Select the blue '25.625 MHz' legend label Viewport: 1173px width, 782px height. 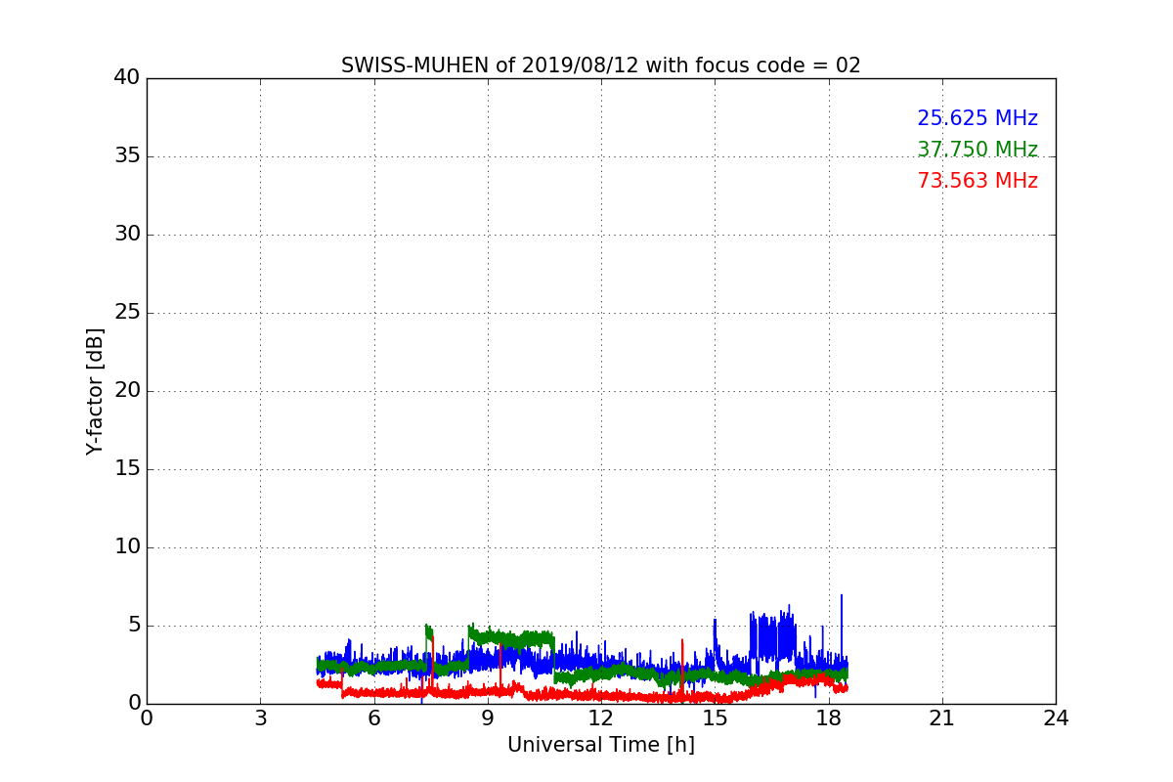click(x=977, y=118)
